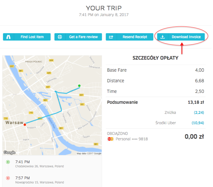Viewport: 213px width, 187px height.
Task: Download the trip invoice
Action: pos(186,37)
